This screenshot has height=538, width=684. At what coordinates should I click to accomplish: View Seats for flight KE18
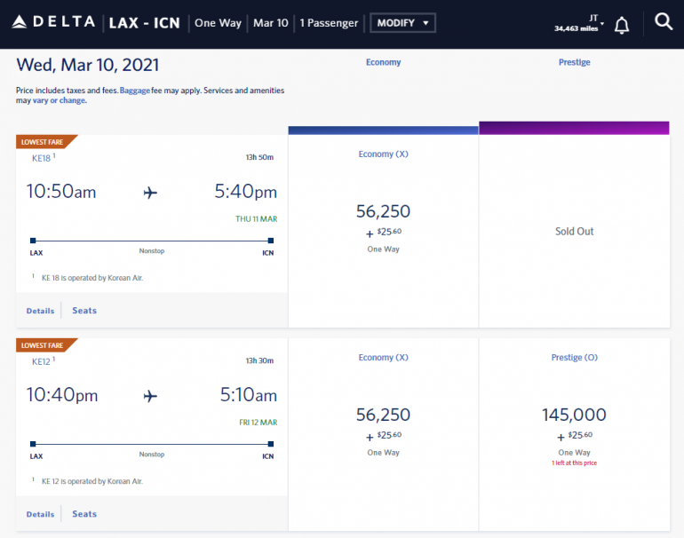coord(84,311)
